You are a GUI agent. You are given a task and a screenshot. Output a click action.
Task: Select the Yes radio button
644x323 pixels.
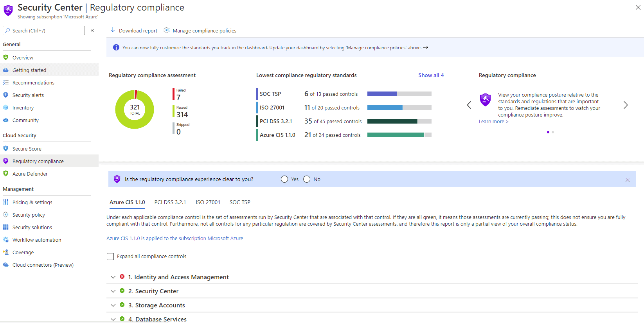(284, 179)
